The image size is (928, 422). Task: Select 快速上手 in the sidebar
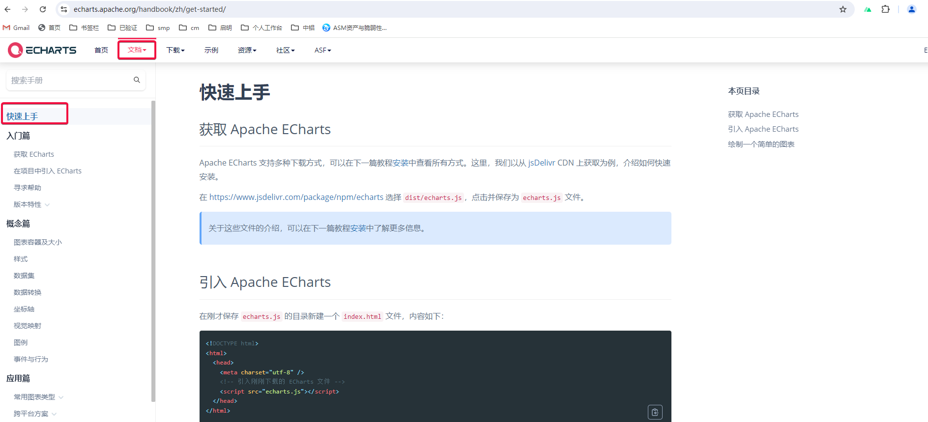[x=22, y=116]
